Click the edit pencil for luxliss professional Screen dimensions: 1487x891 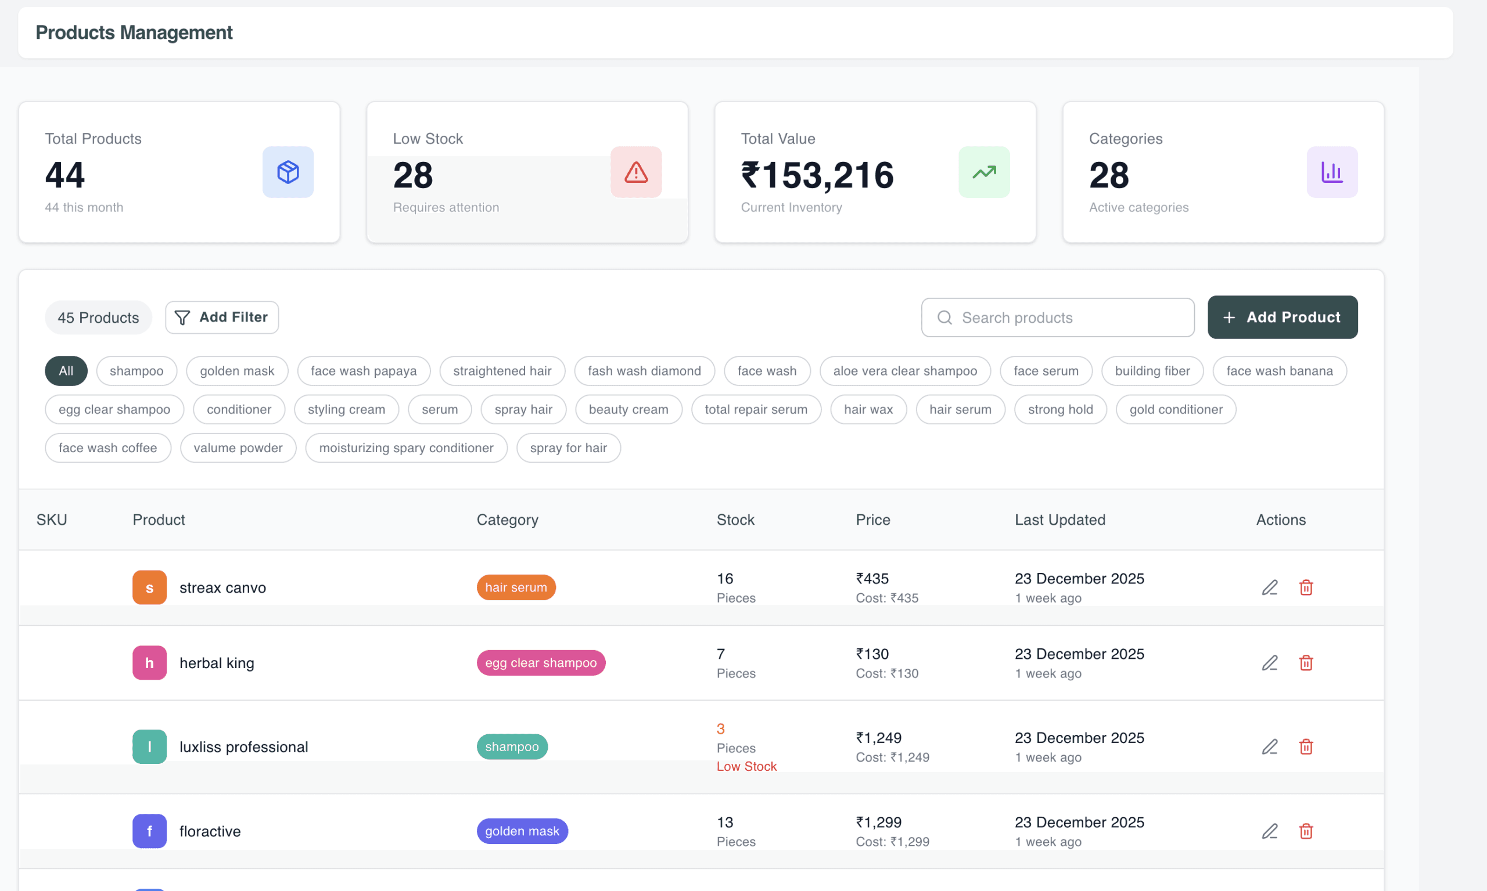click(x=1269, y=746)
